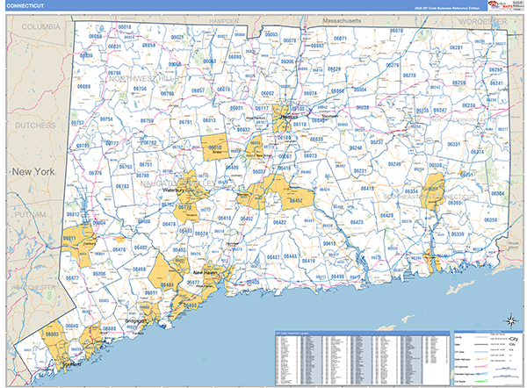Click ZIP code 06437
Image resolution: width=527 pixels, height=388 pixels.
pos(273,257)
